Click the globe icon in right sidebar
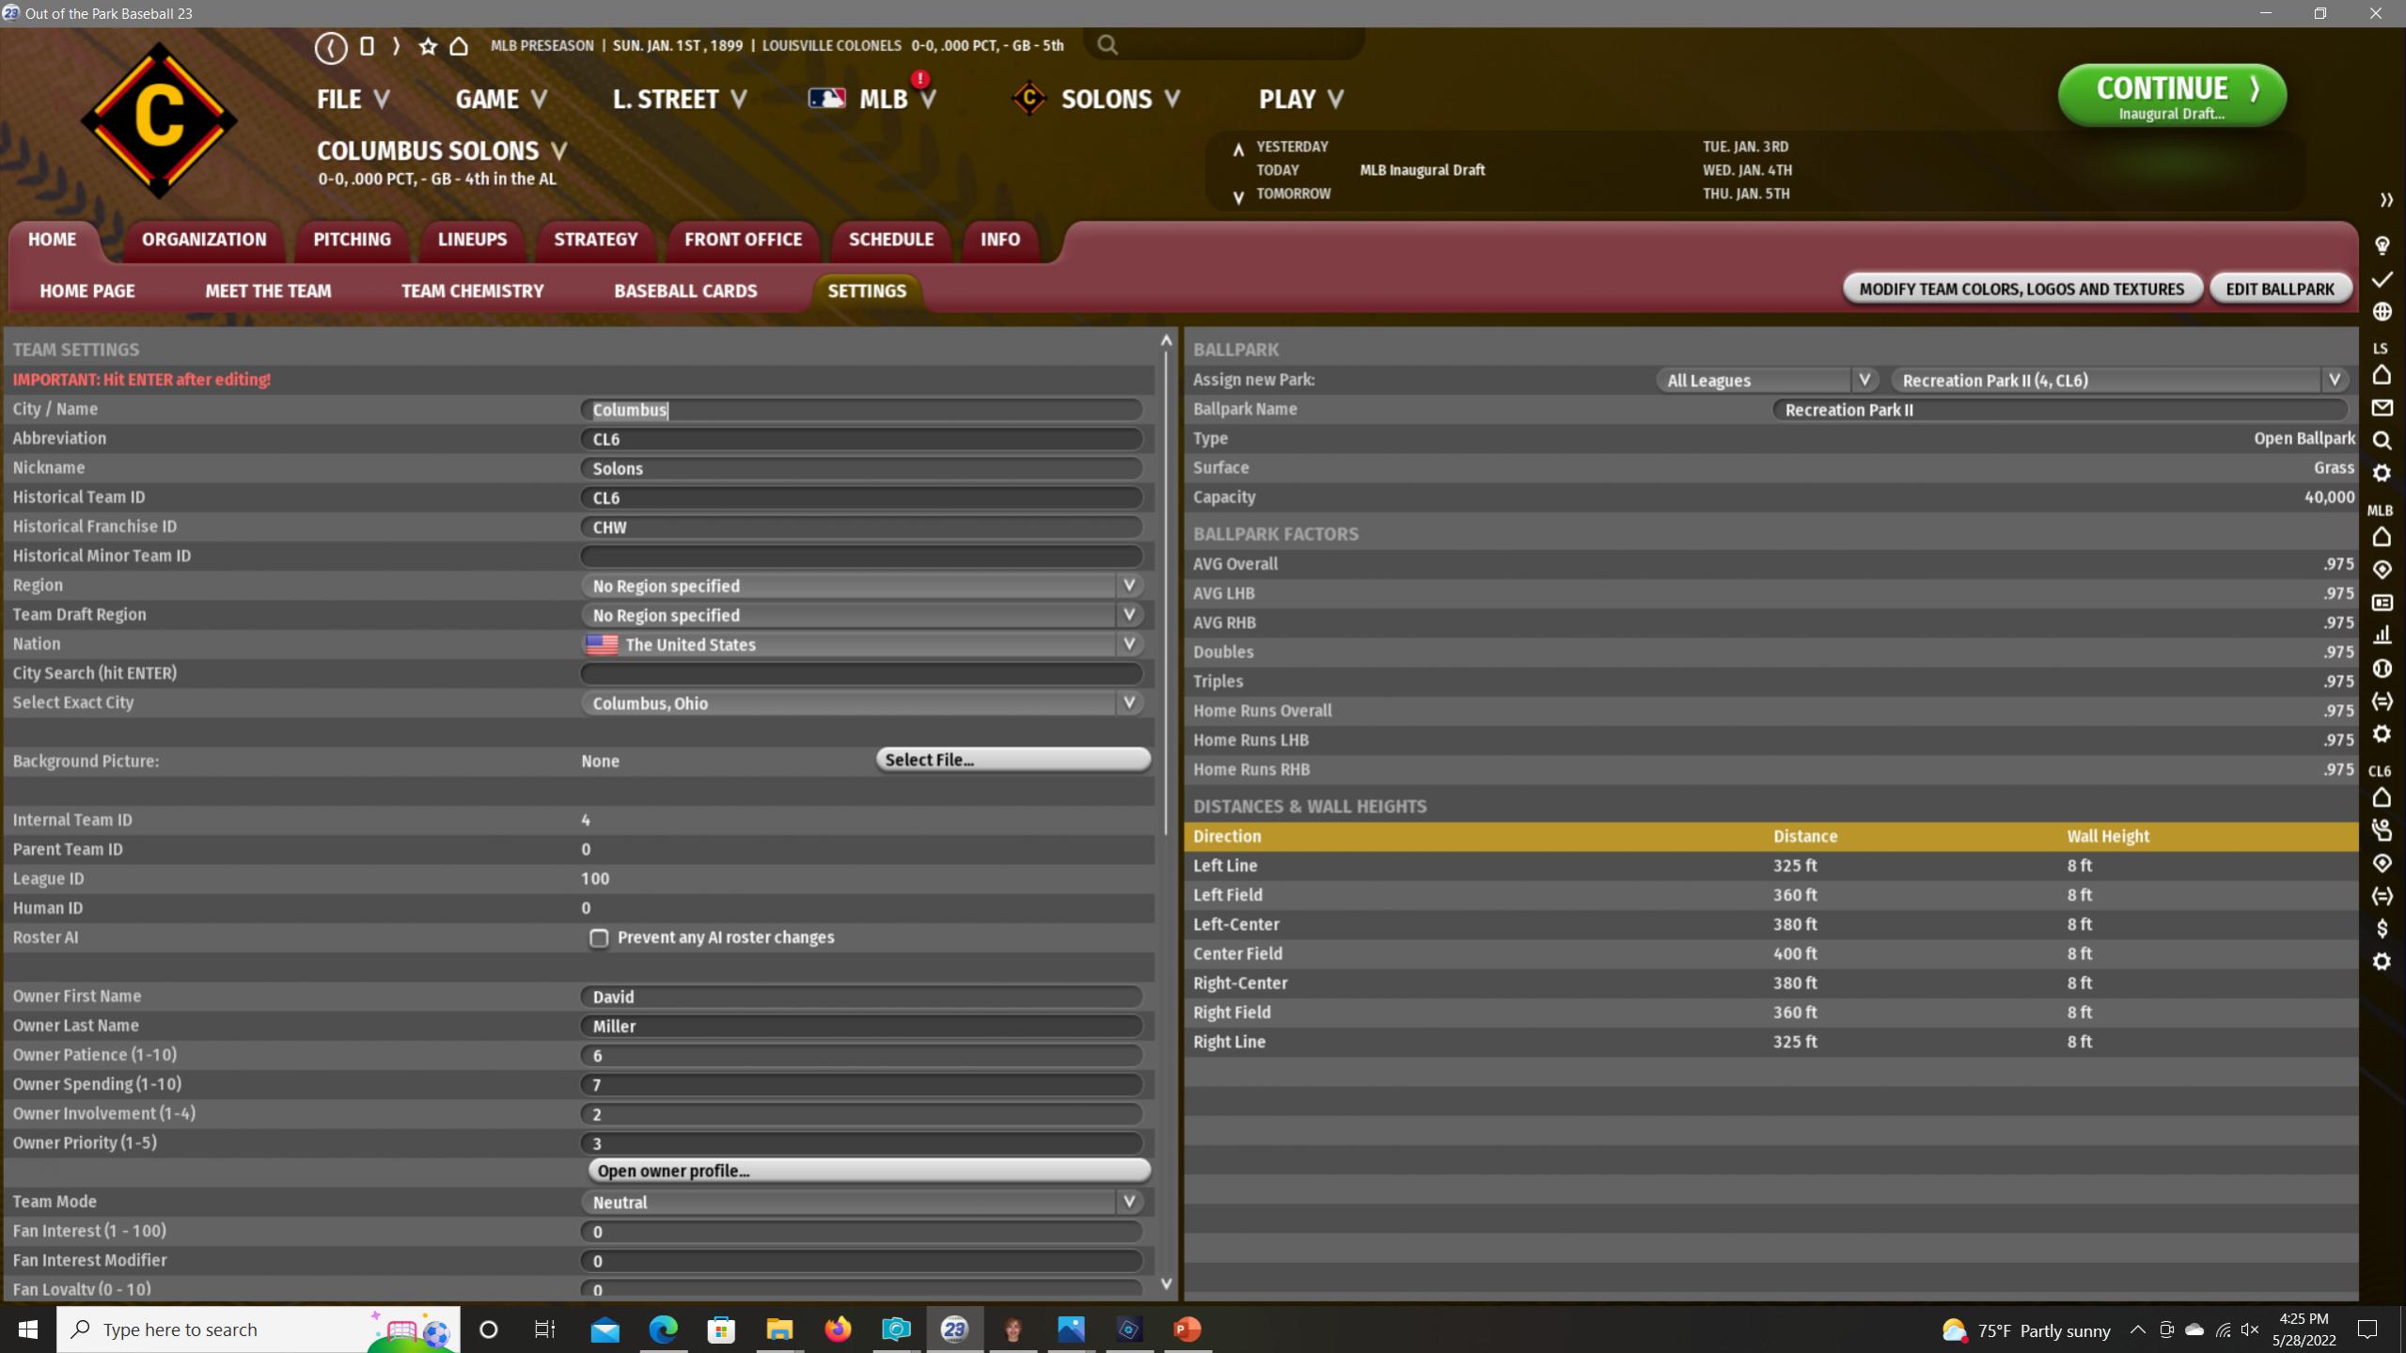Image resolution: width=2406 pixels, height=1353 pixels. coord(2382,311)
